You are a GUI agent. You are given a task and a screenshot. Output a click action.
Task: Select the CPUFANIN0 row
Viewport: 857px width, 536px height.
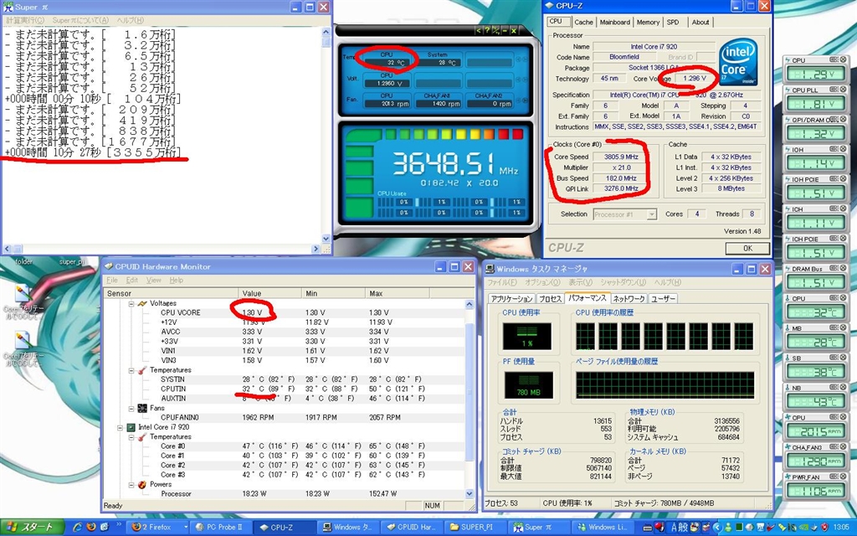tap(285, 417)
